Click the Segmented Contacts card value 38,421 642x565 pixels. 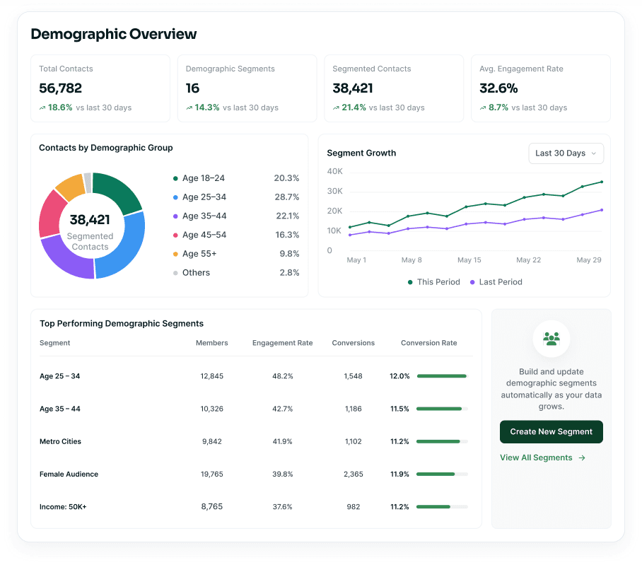353,88
